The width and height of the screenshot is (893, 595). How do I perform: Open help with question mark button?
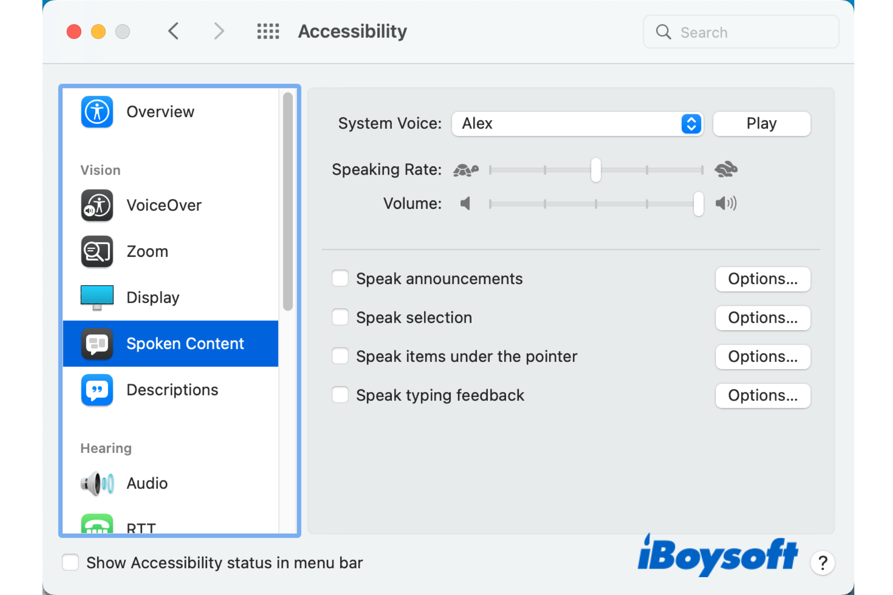(822, 563)
